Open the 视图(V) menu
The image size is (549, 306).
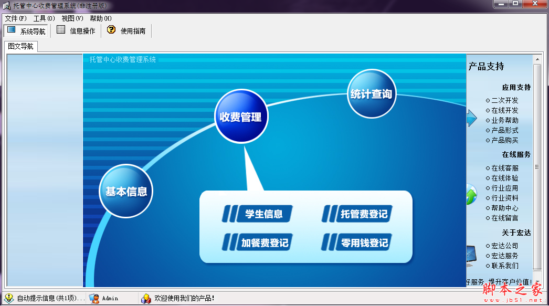pos(72,18)
